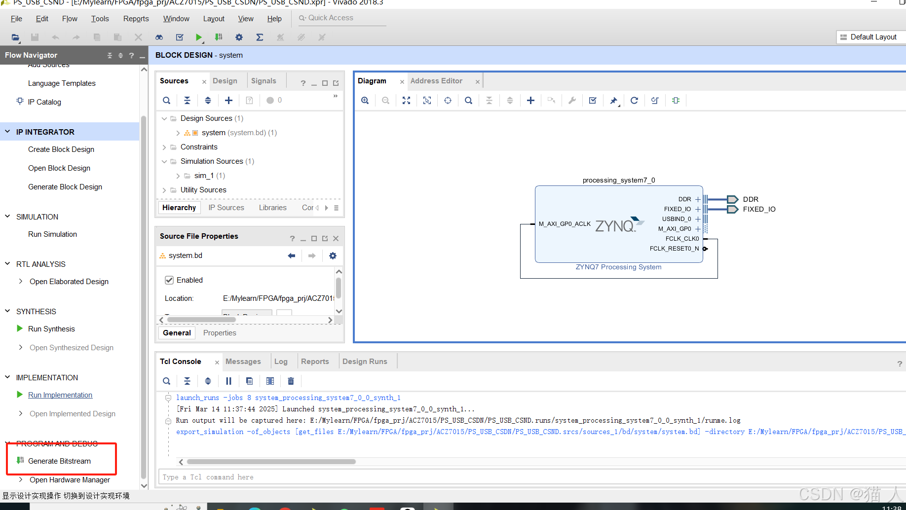Open the IP Catalog
The image size is (906, 510).
tap(44, 102)
